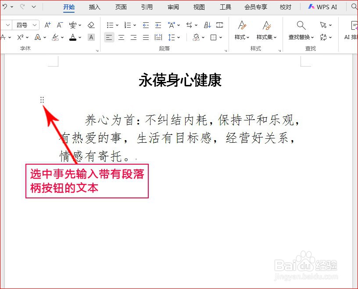Switch to the 插入 ribbon tab
Viewport: 358px width, 289px height.
point(95,7)
